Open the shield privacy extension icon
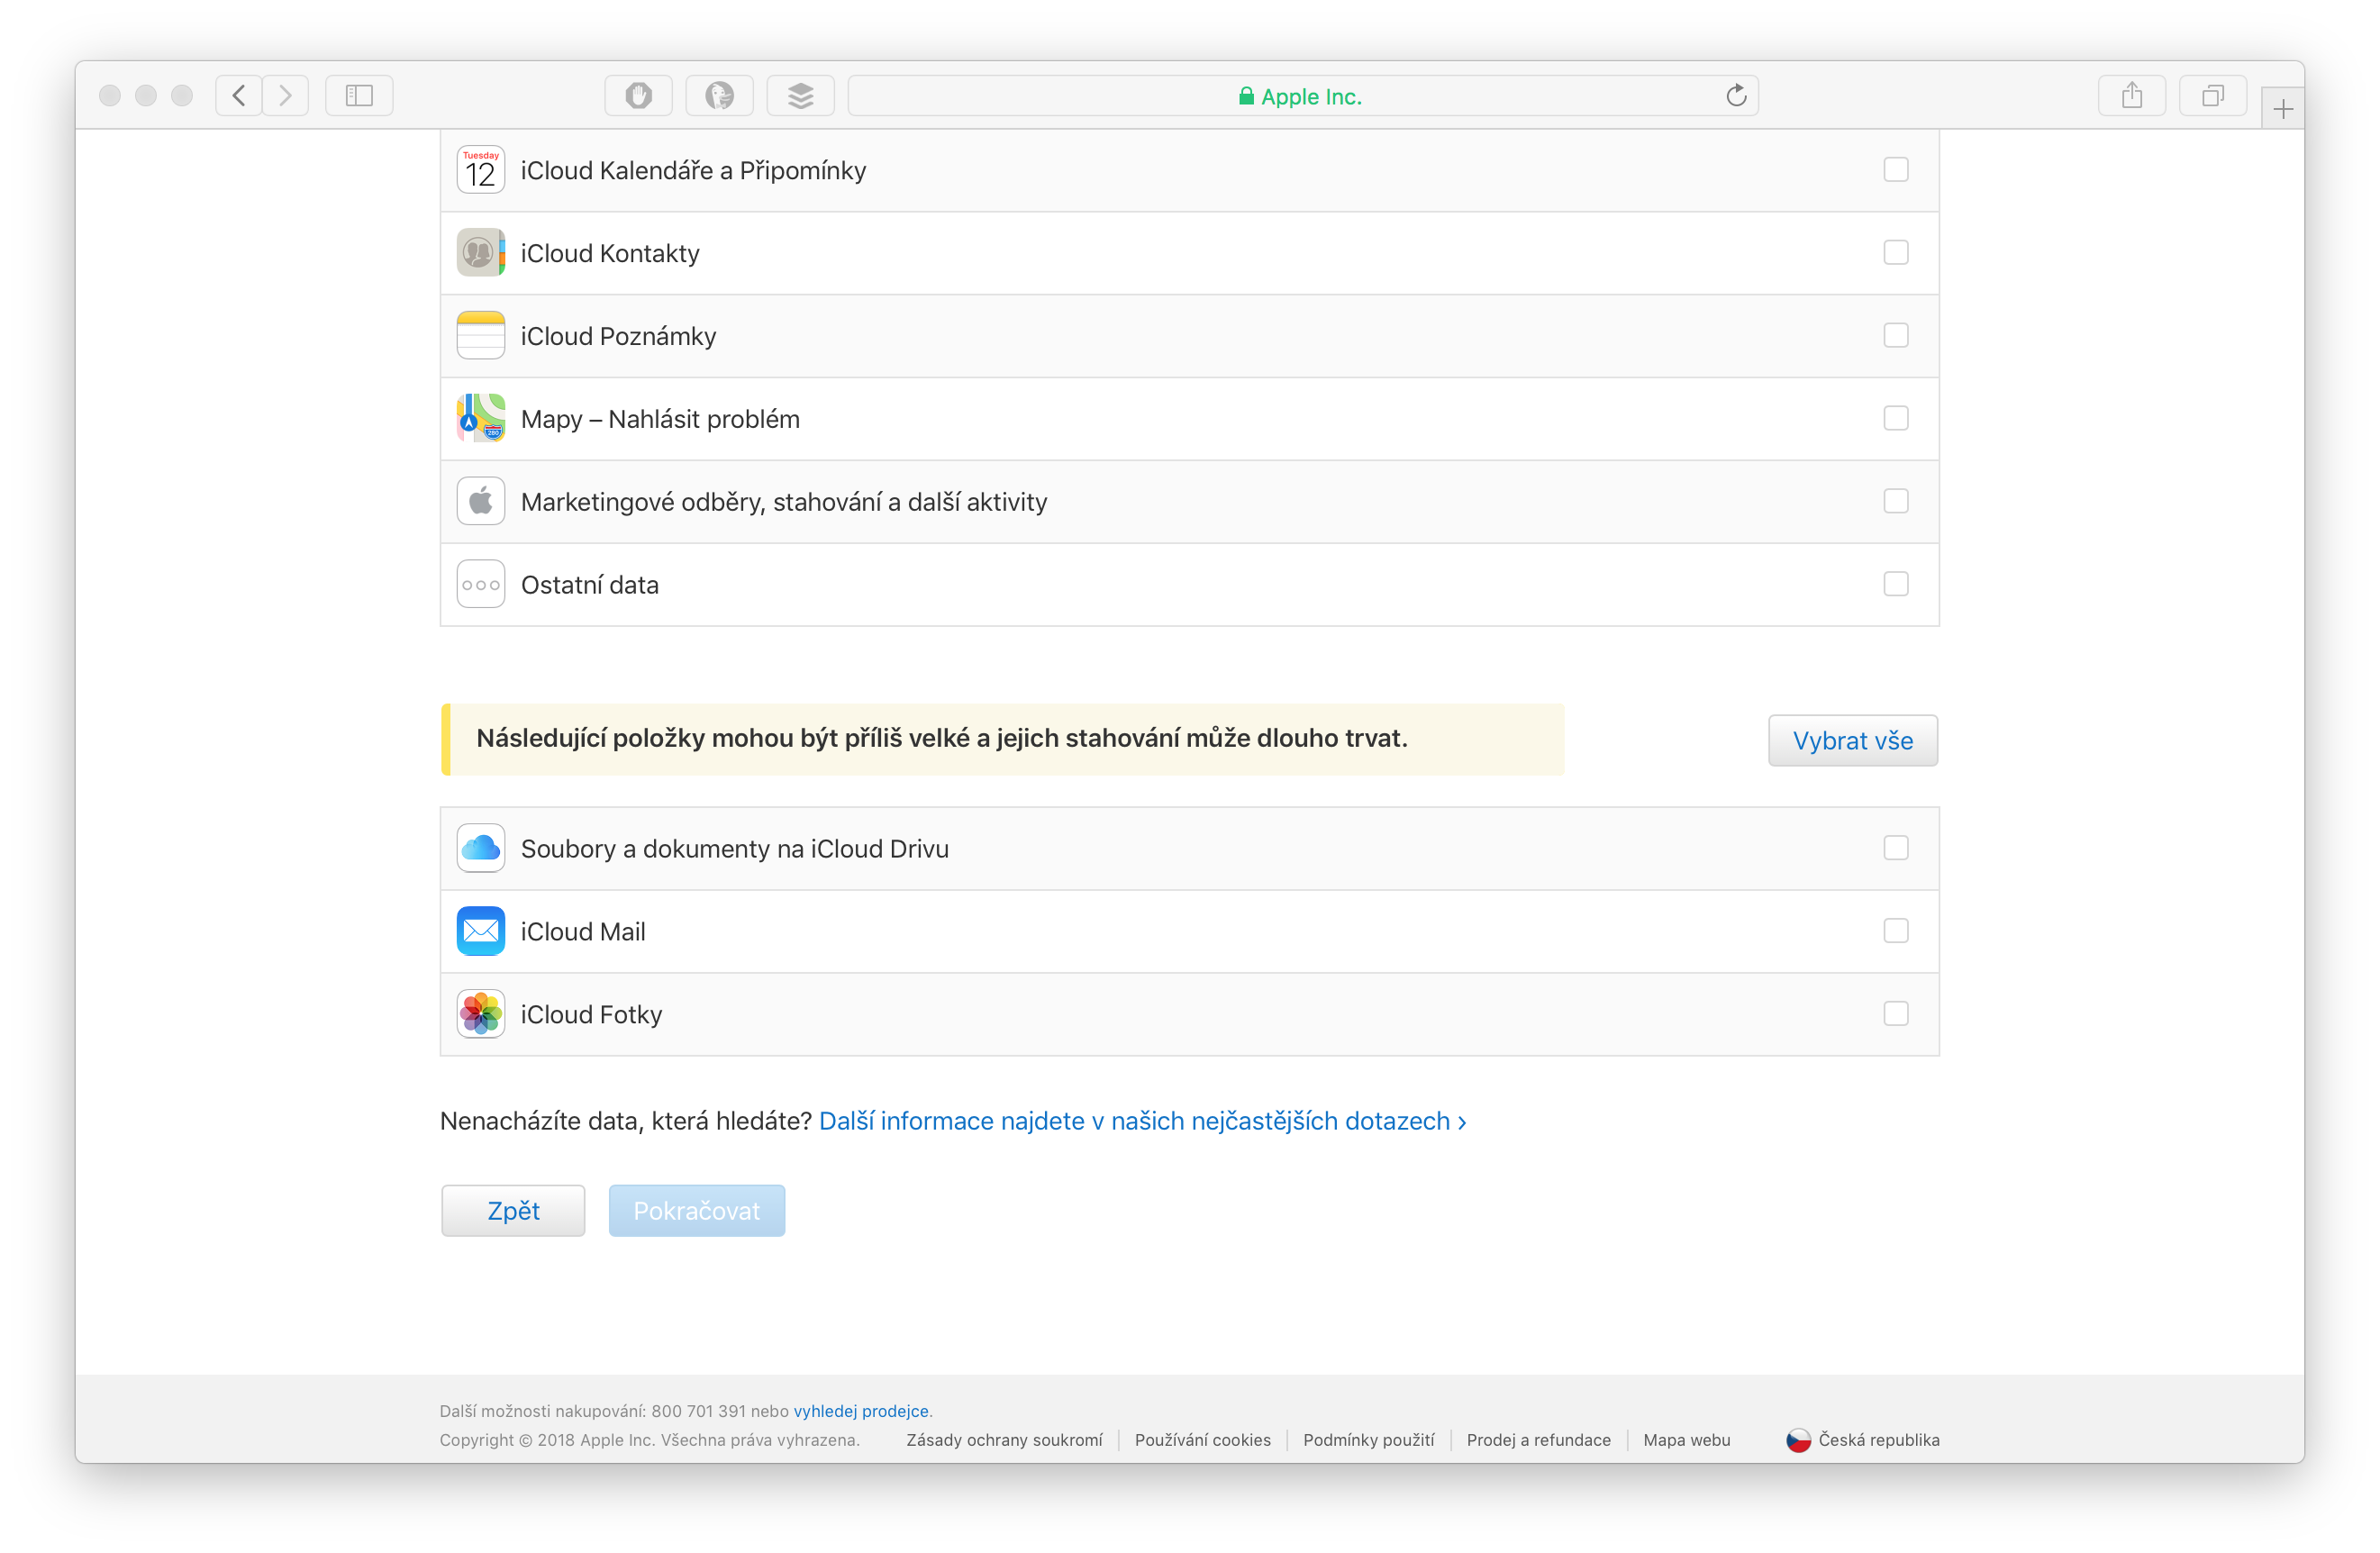Viewport: 2380px width, 1553px height. (x=639, y=96)
